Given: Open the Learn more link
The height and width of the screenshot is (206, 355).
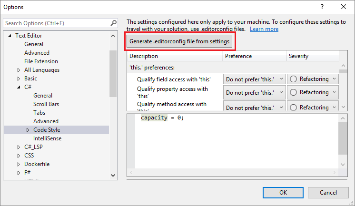Looking at the screenshot, I should click(x=264, y=29).
